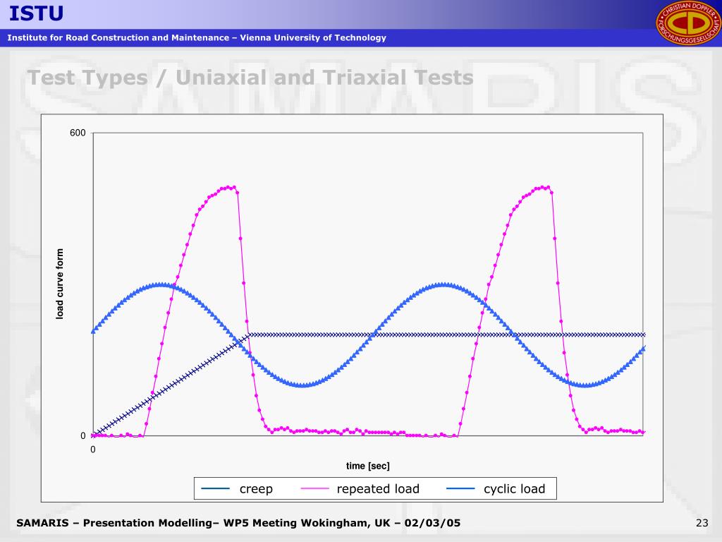Screen dimensions: 722x542
Task: Click the 'time [sec]' axis label
Action: 368,466
